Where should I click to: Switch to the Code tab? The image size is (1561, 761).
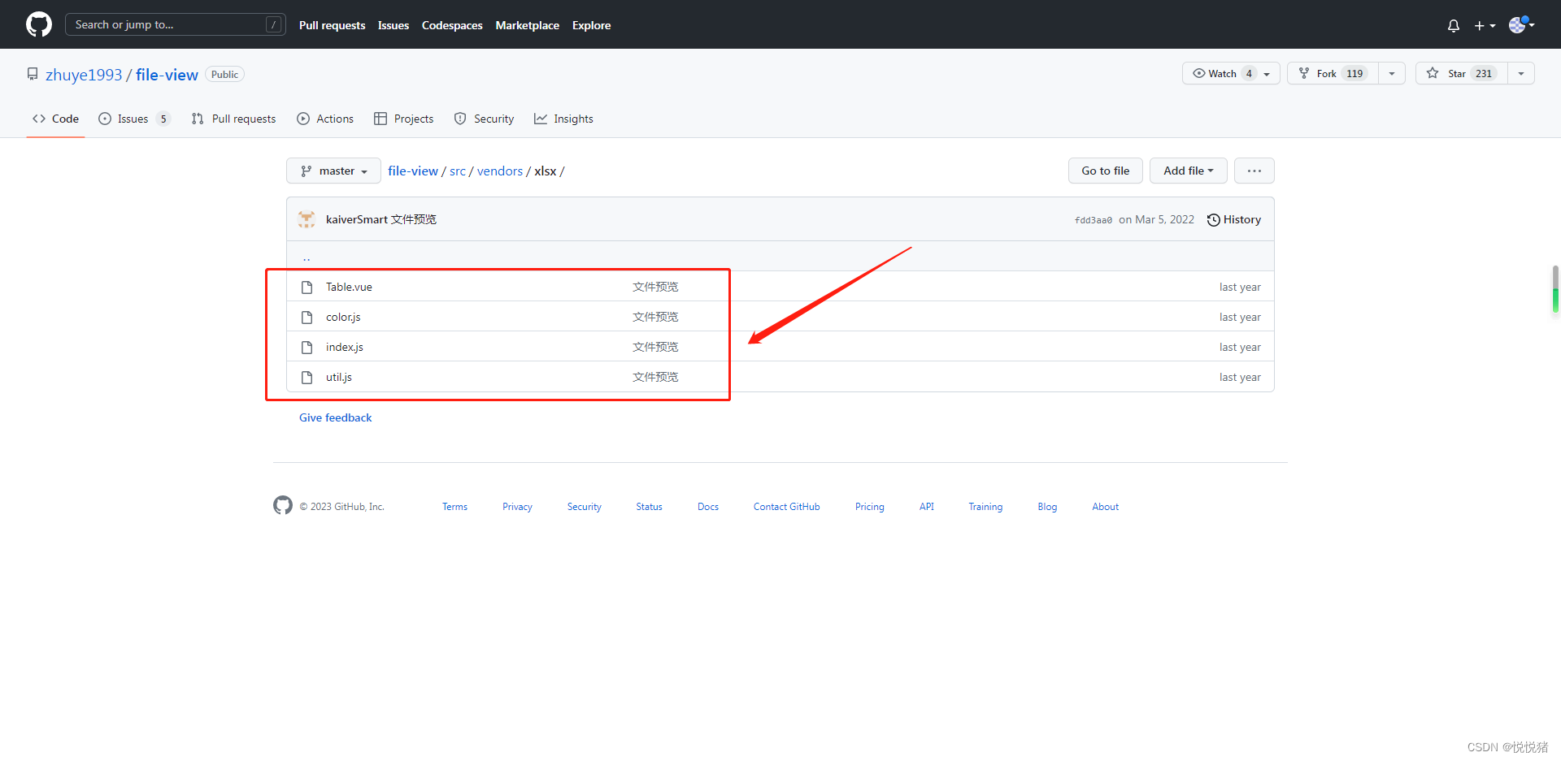55,119
